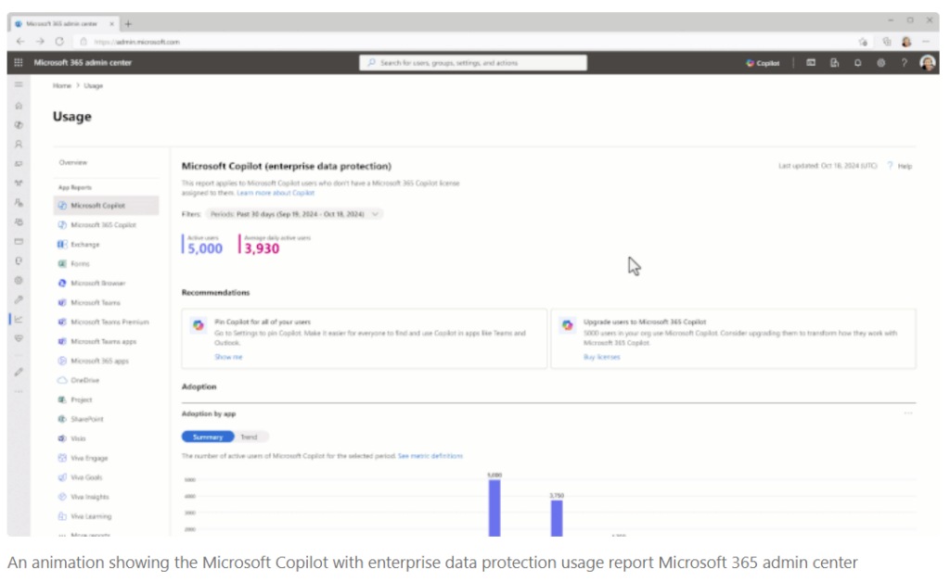Open the Visio report
This screenshot has height=583, width=950.
coord(78,438)
